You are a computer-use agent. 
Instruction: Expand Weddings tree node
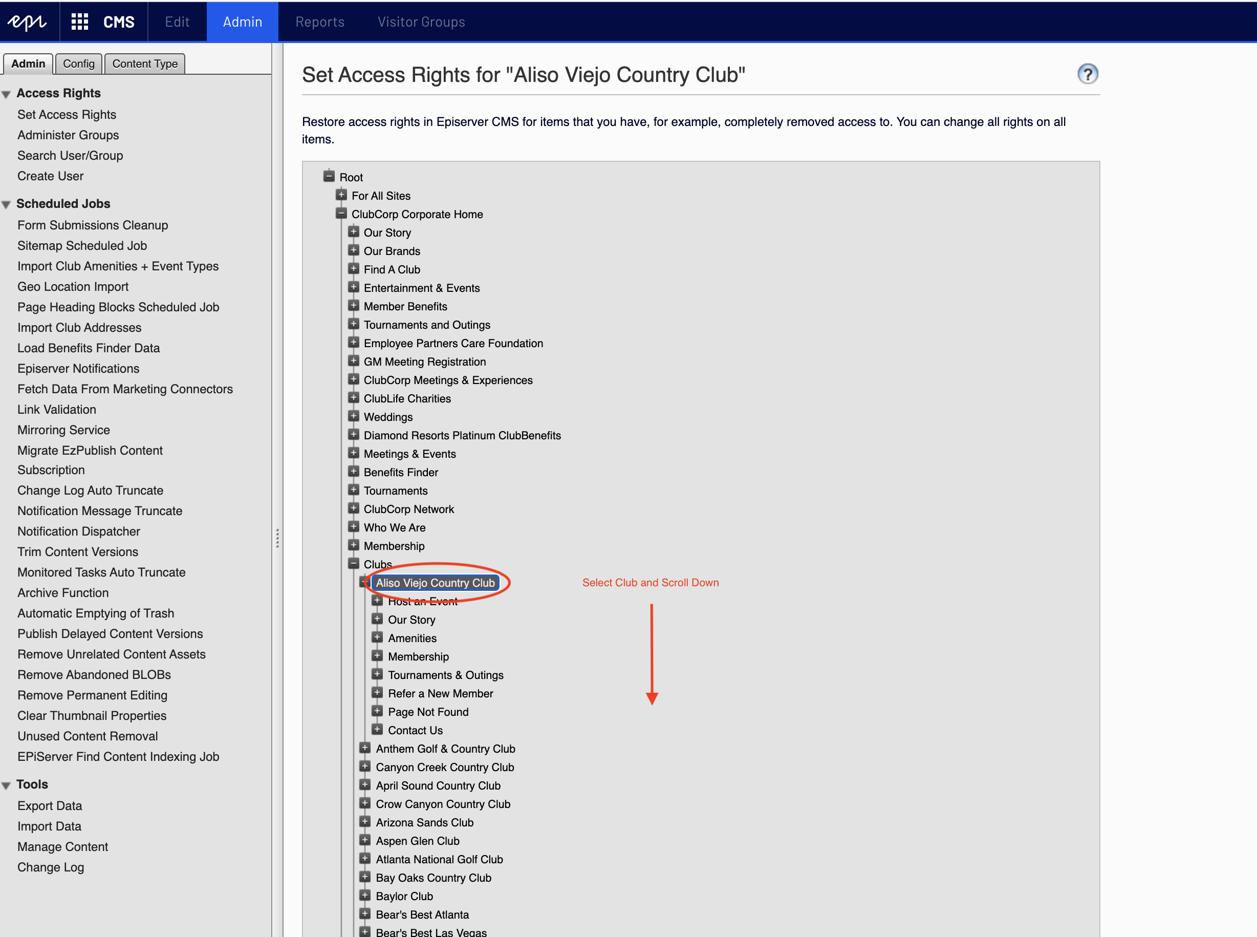point(353,416)
